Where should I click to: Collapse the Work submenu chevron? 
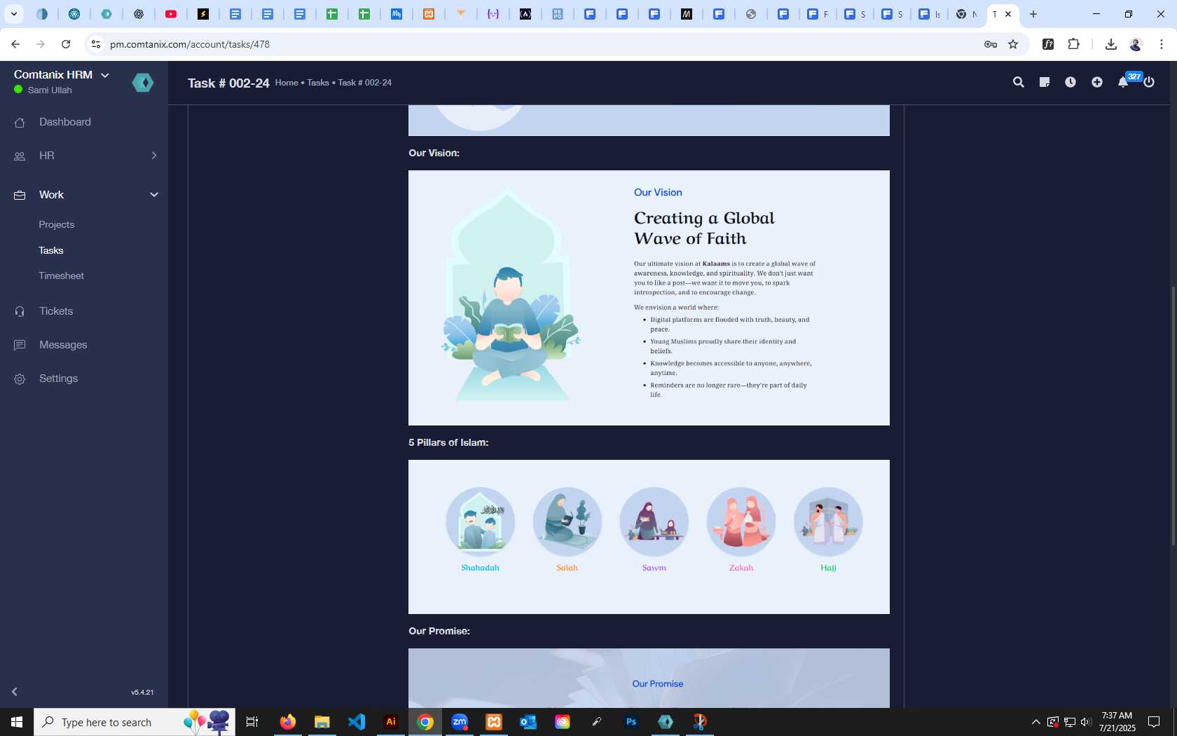(x=154, y=195)
